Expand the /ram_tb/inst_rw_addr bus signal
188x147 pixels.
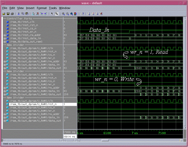click(5, 35)
